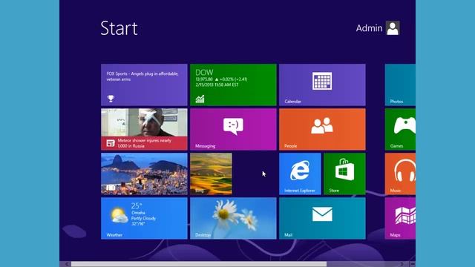
Task: Launch Internet Explorer tile
Action: click(x=300, y=174)
